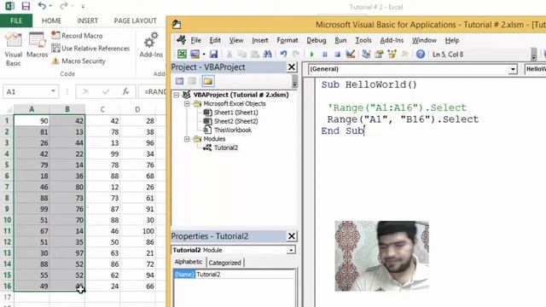Open the Tutorial2 Module properties dropdown
Viewport: 546px width, 307px height.
291,250
